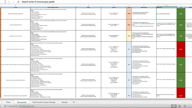Select green status cell in yellow-priority row

point(181,36)
